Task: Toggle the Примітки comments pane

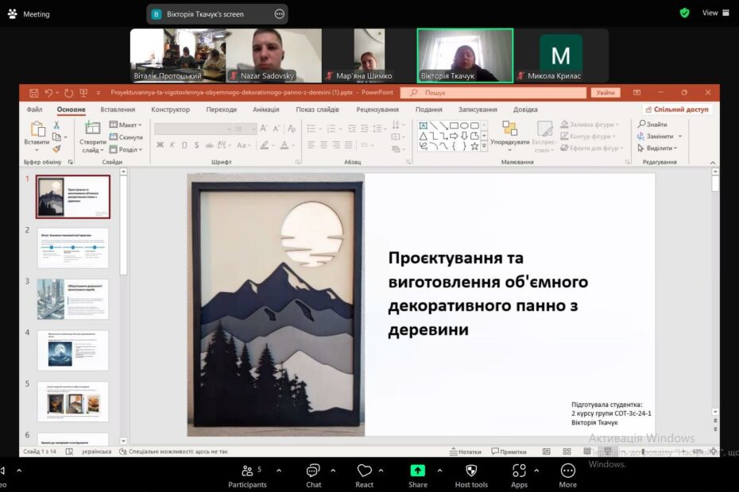Action: pos(509,452)
